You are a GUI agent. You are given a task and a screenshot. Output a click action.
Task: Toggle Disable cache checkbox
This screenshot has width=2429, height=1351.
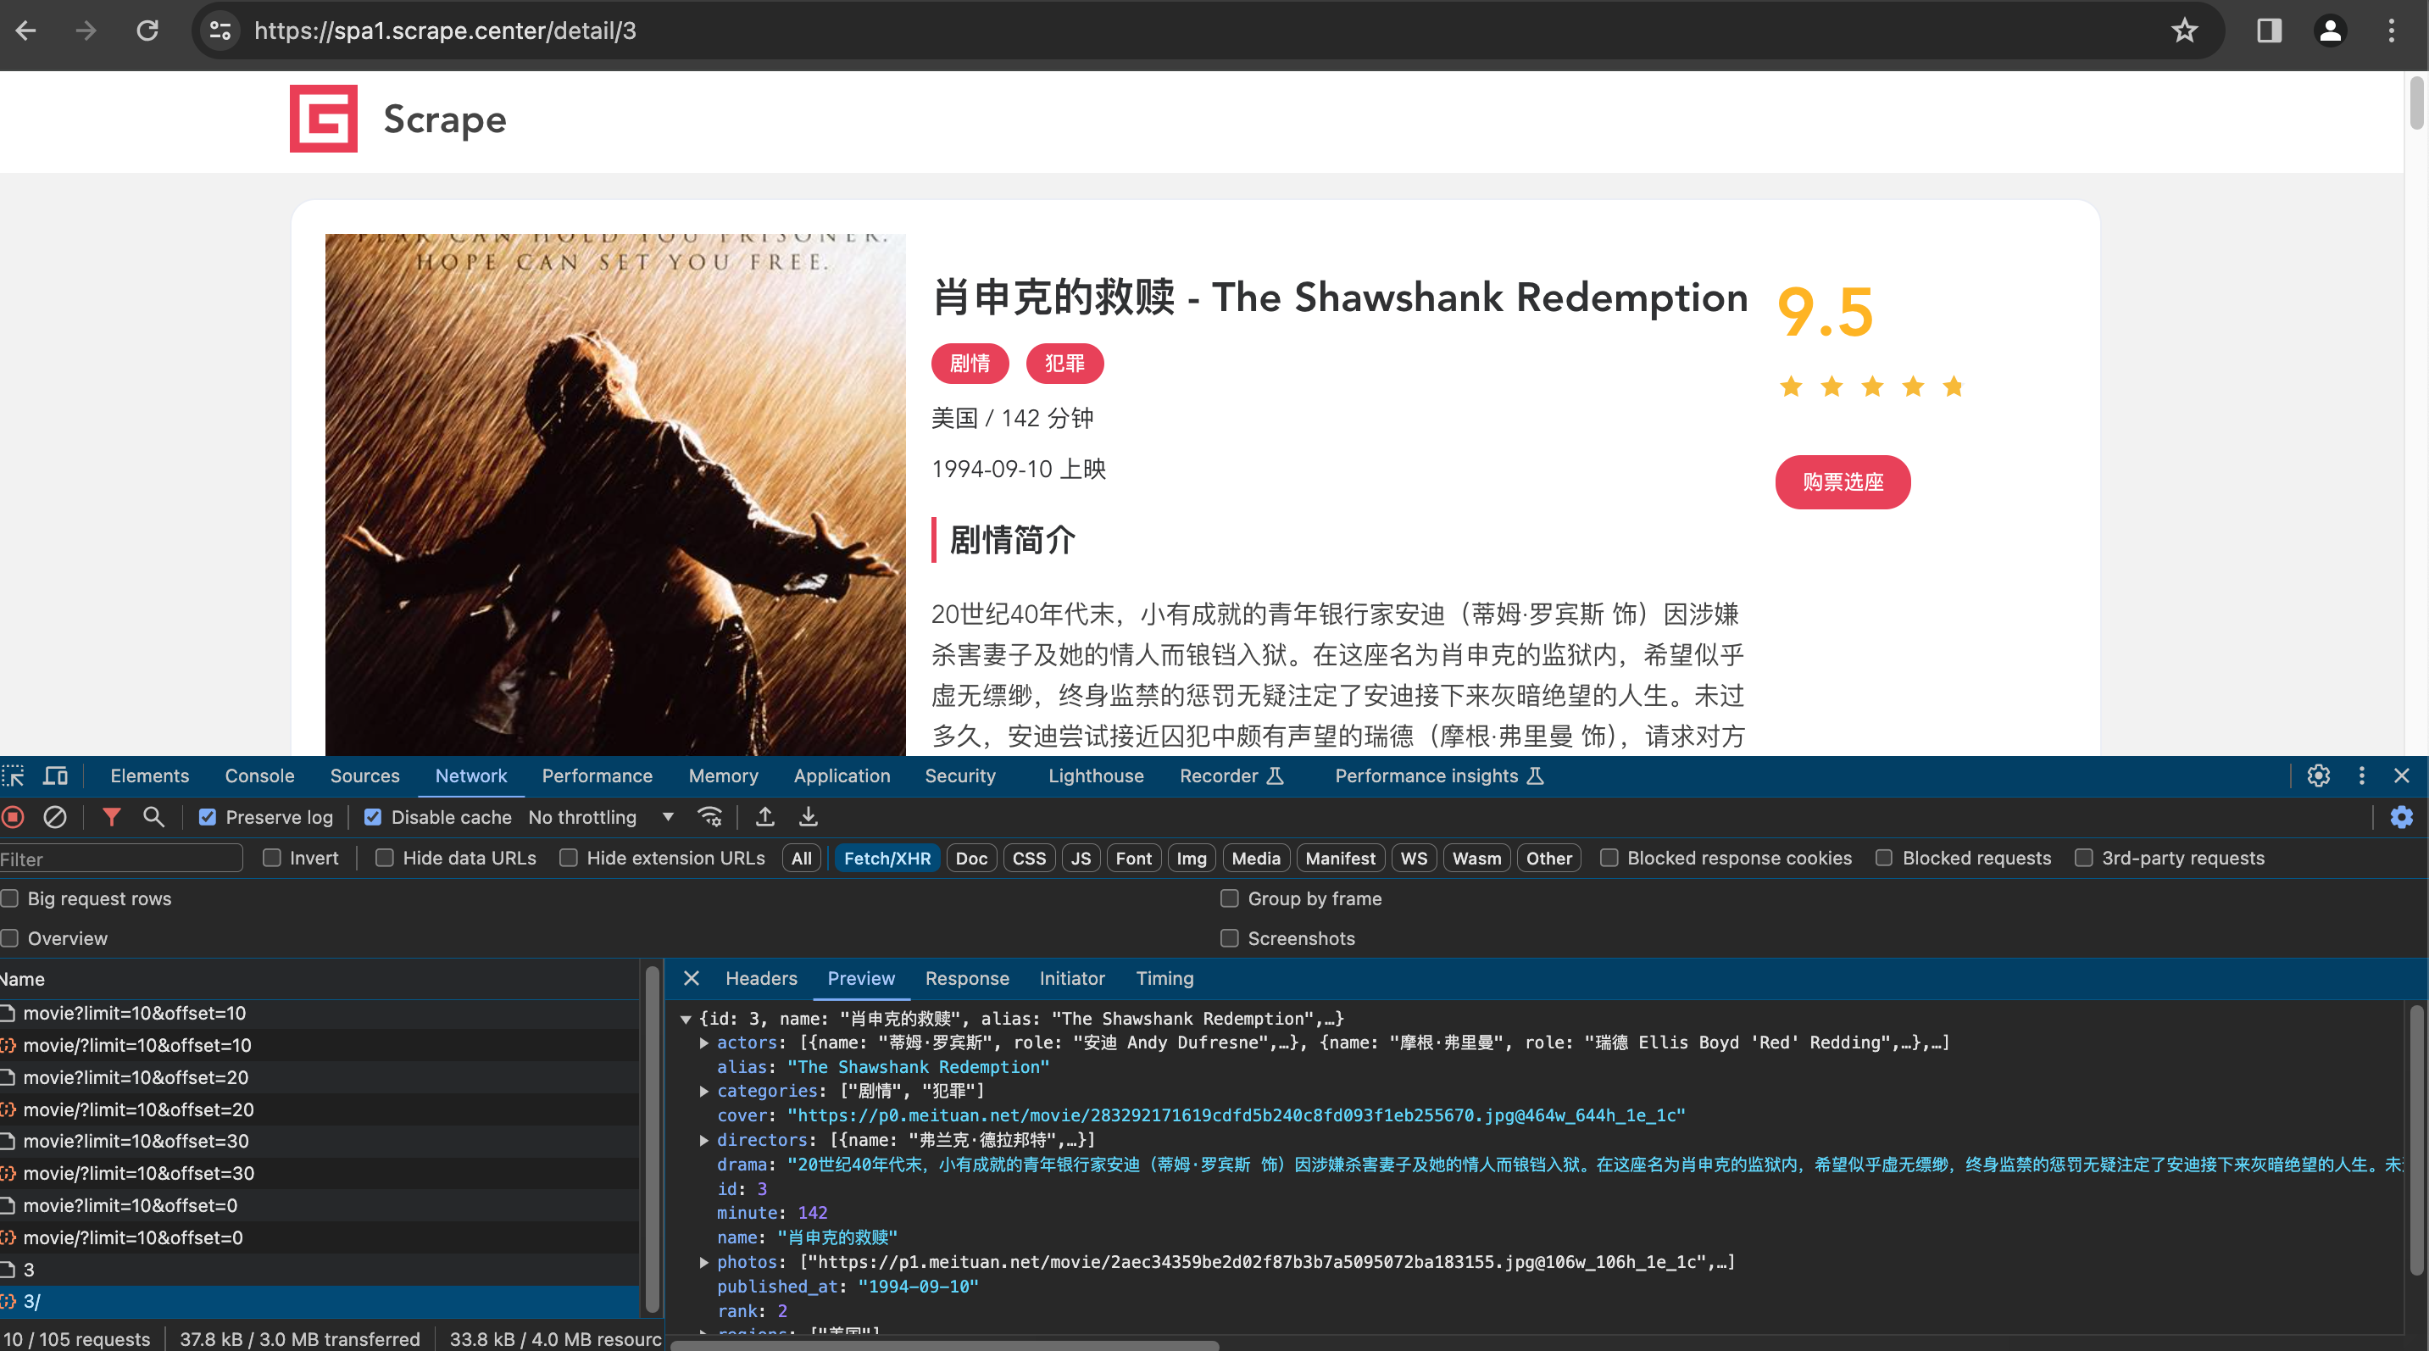(x=374, y=817)
